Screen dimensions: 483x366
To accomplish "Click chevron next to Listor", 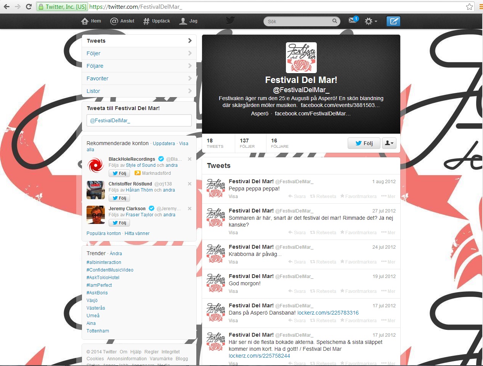I will click(x=190, y=91).
